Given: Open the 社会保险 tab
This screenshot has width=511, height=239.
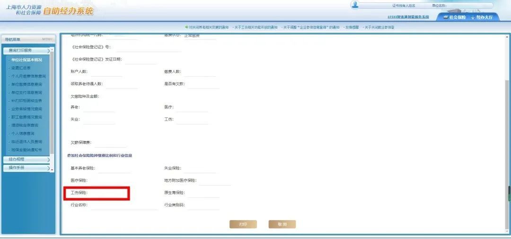Looking at the screenshot, I should (x=455, y=17).
